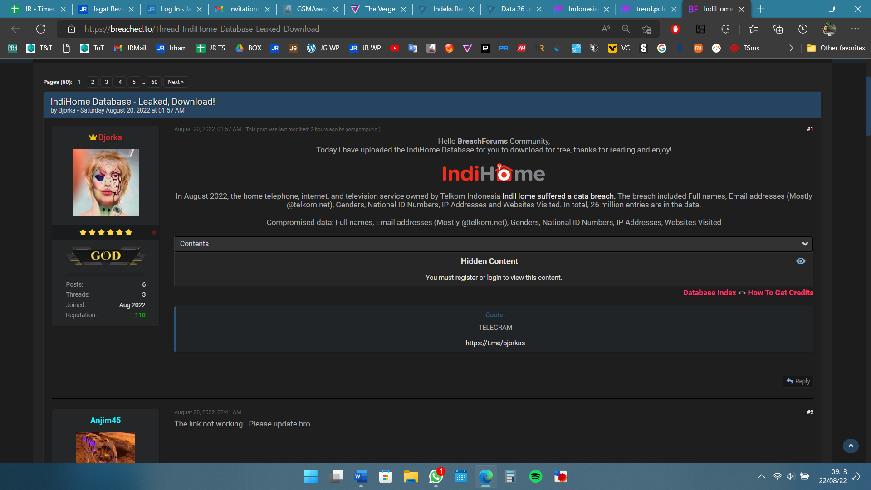
Task: Add page to favorites star icon
Action: 646,29
